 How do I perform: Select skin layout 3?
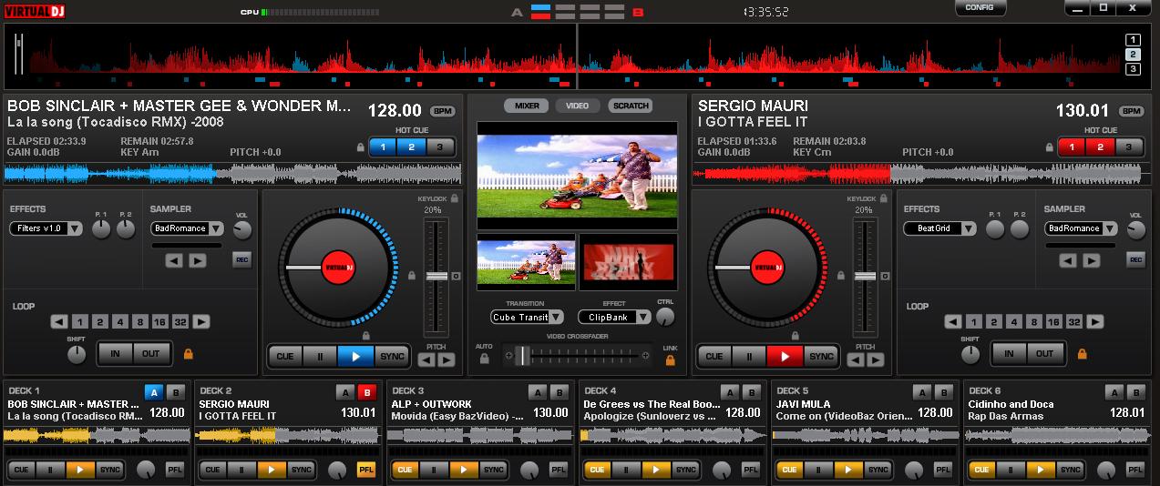click(x=1133, y=69)
